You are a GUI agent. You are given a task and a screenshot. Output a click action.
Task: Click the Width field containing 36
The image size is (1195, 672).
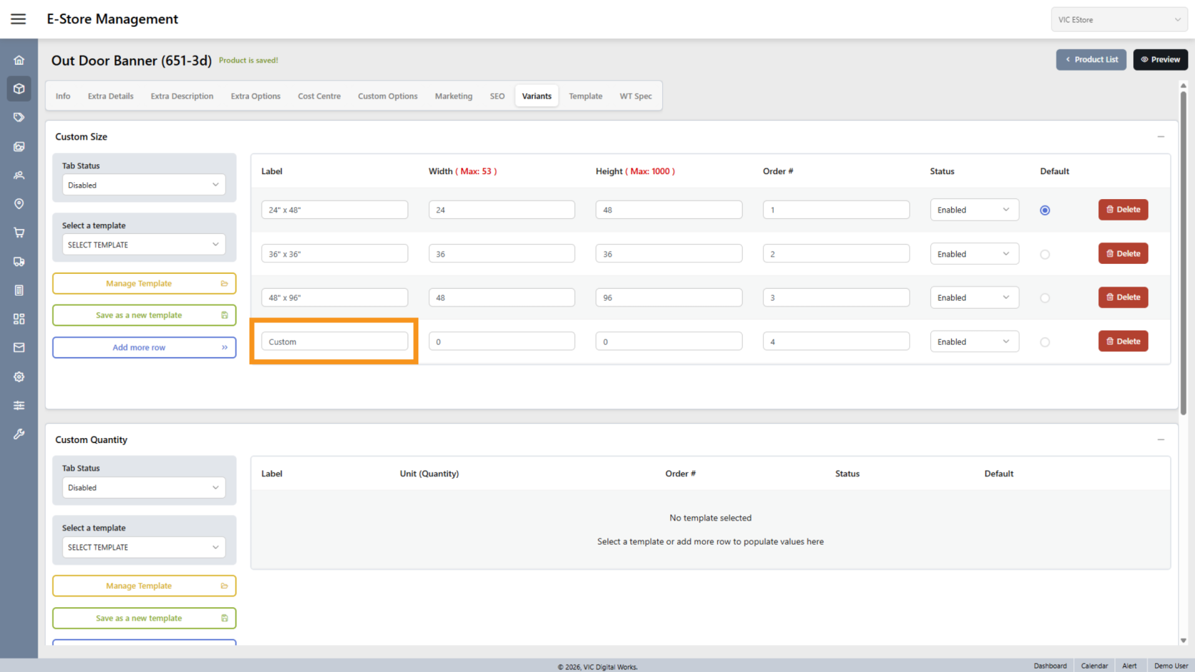pos(501,254)
